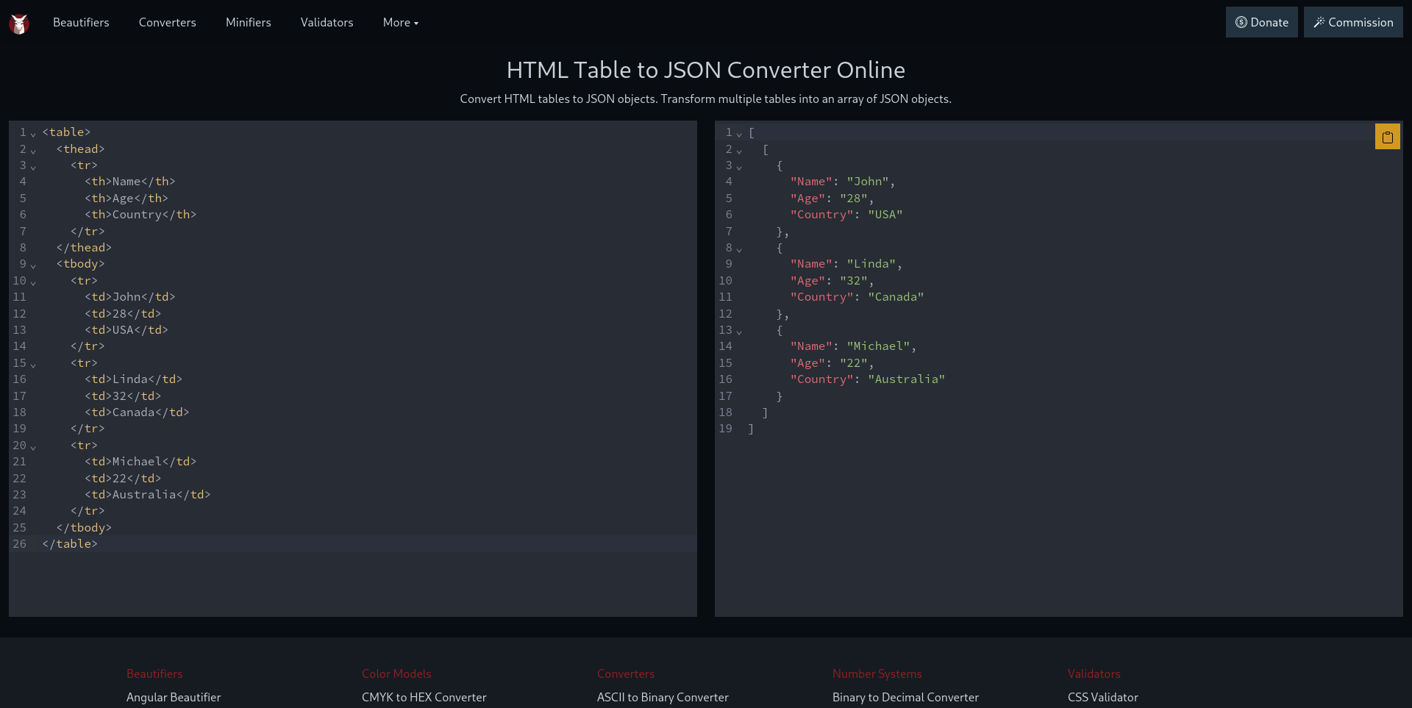The width and height of the screenshot is (1412, 708).
Task: Click the <td>John</td> line in HTML editor
Action: click(130, 297)
